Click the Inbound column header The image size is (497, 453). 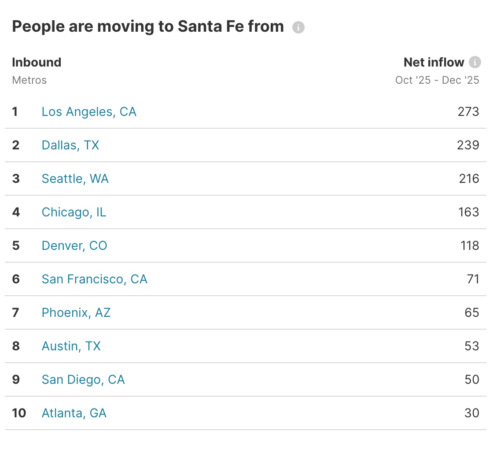click(x=37, y=63)
